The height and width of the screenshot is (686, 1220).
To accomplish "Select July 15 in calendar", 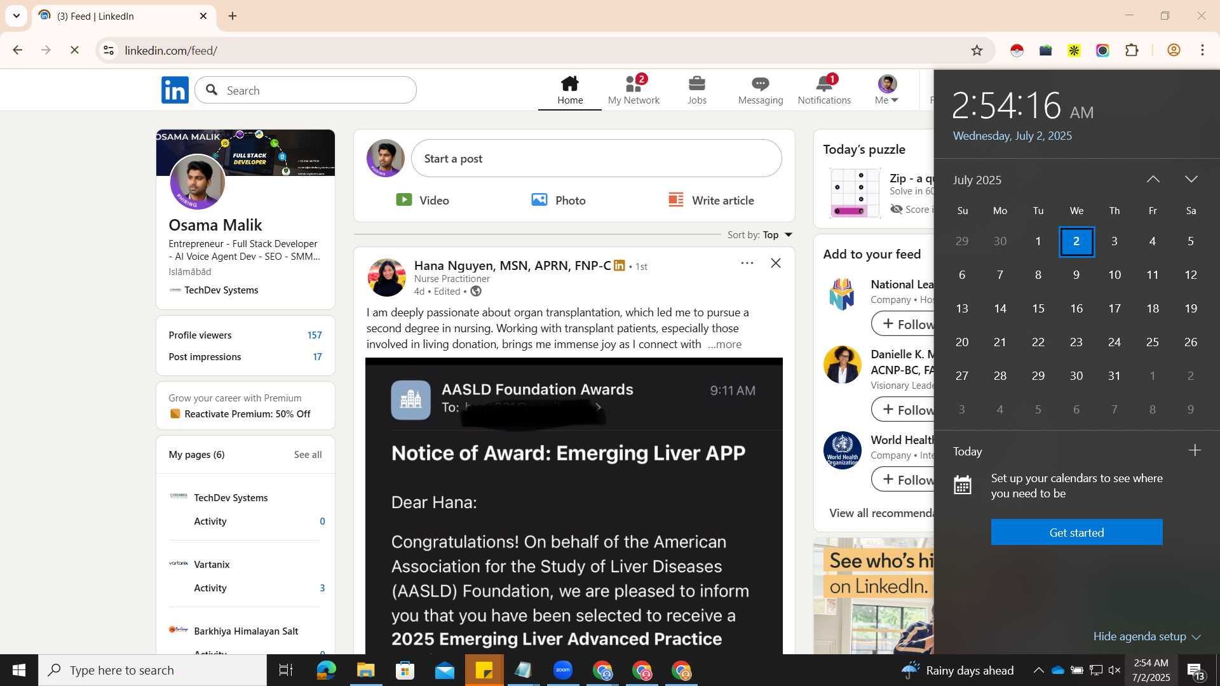I will (1038, 309).
